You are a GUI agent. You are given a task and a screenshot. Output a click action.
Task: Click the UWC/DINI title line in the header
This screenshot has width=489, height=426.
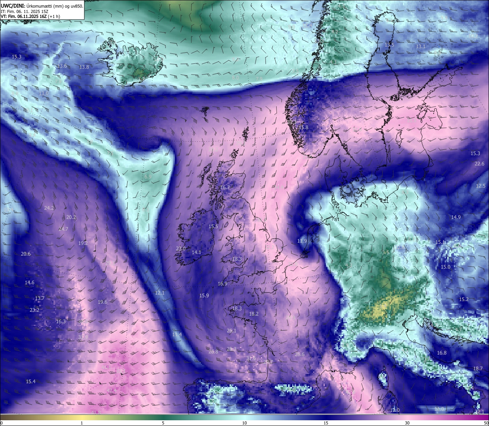tap(42, 6)
